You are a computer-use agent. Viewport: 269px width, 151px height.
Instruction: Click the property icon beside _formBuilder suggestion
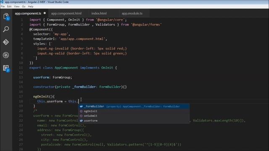click(x=81, y=106)
